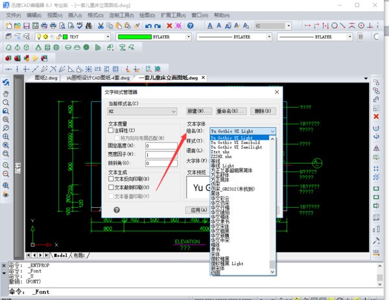Click the blue question mark help icon in toolbar

[x=190, y=25]
